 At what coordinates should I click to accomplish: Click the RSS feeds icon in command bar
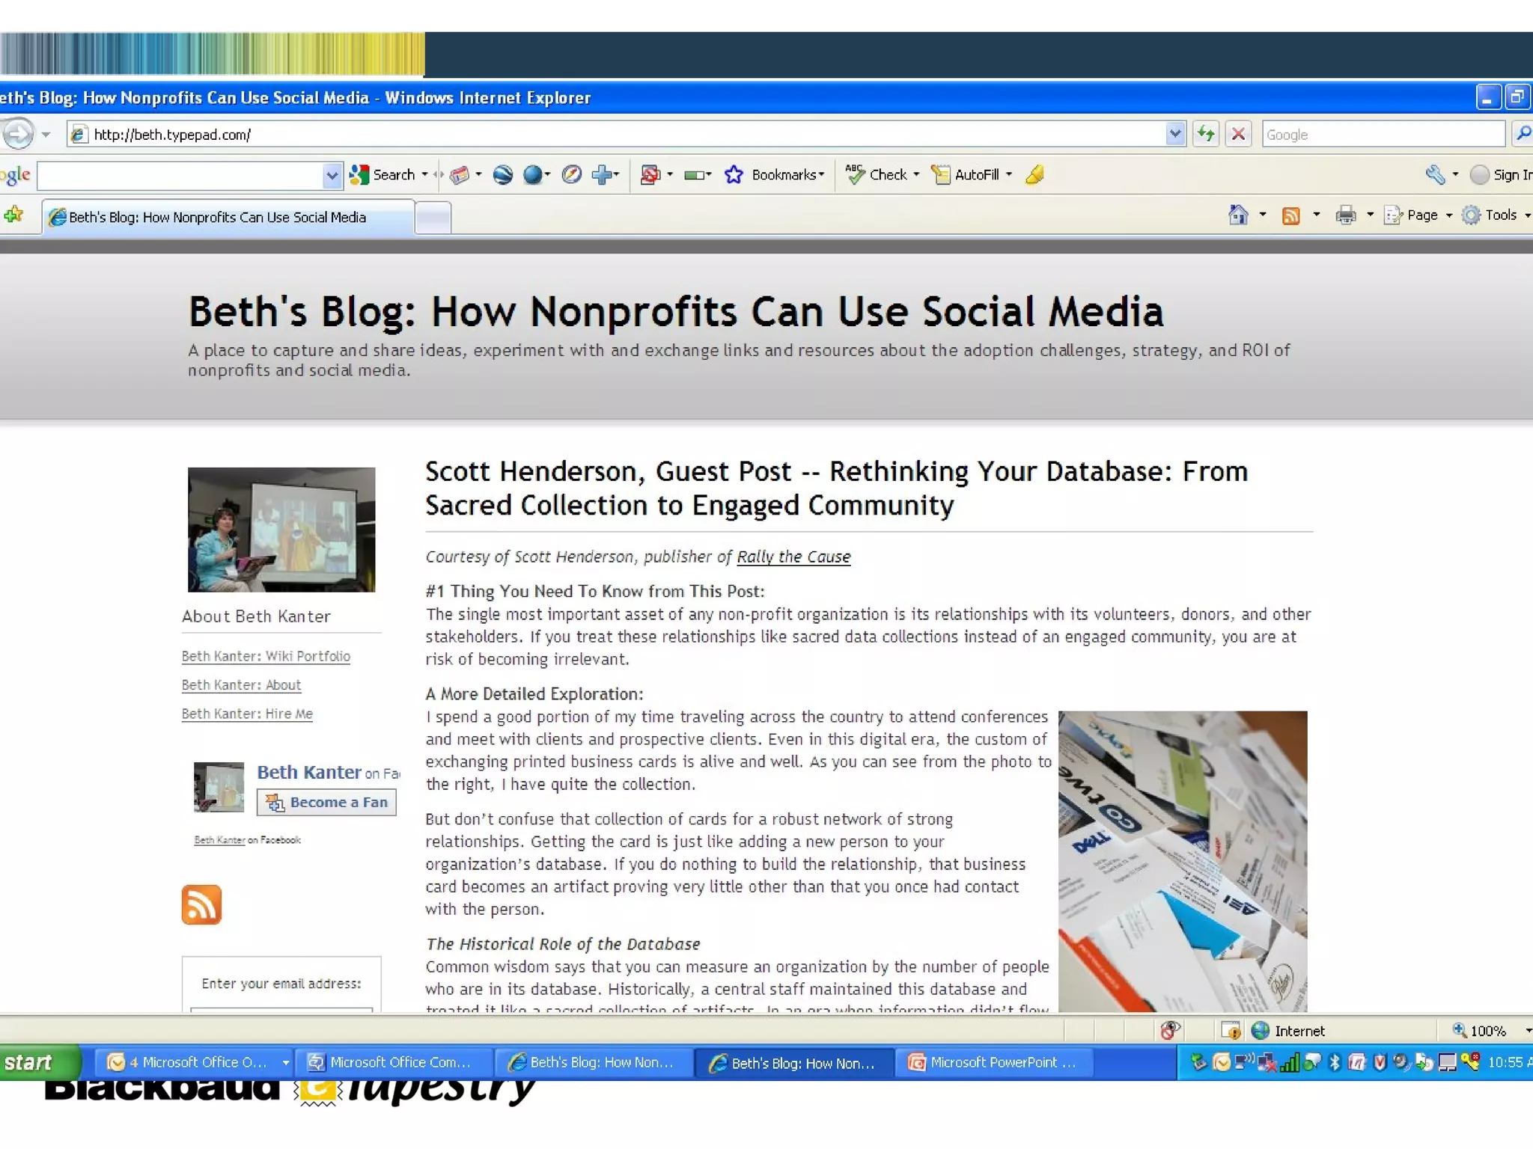click(1290, 215)
